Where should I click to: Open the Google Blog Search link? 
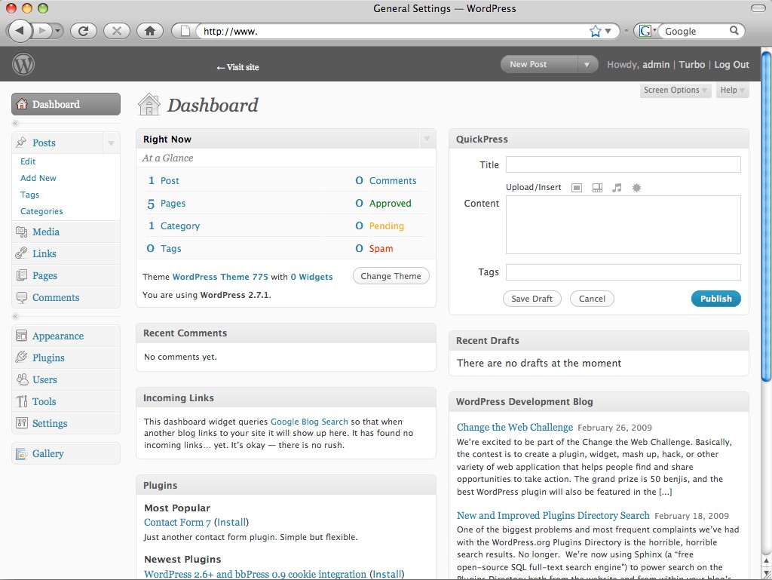pos(309,422)
